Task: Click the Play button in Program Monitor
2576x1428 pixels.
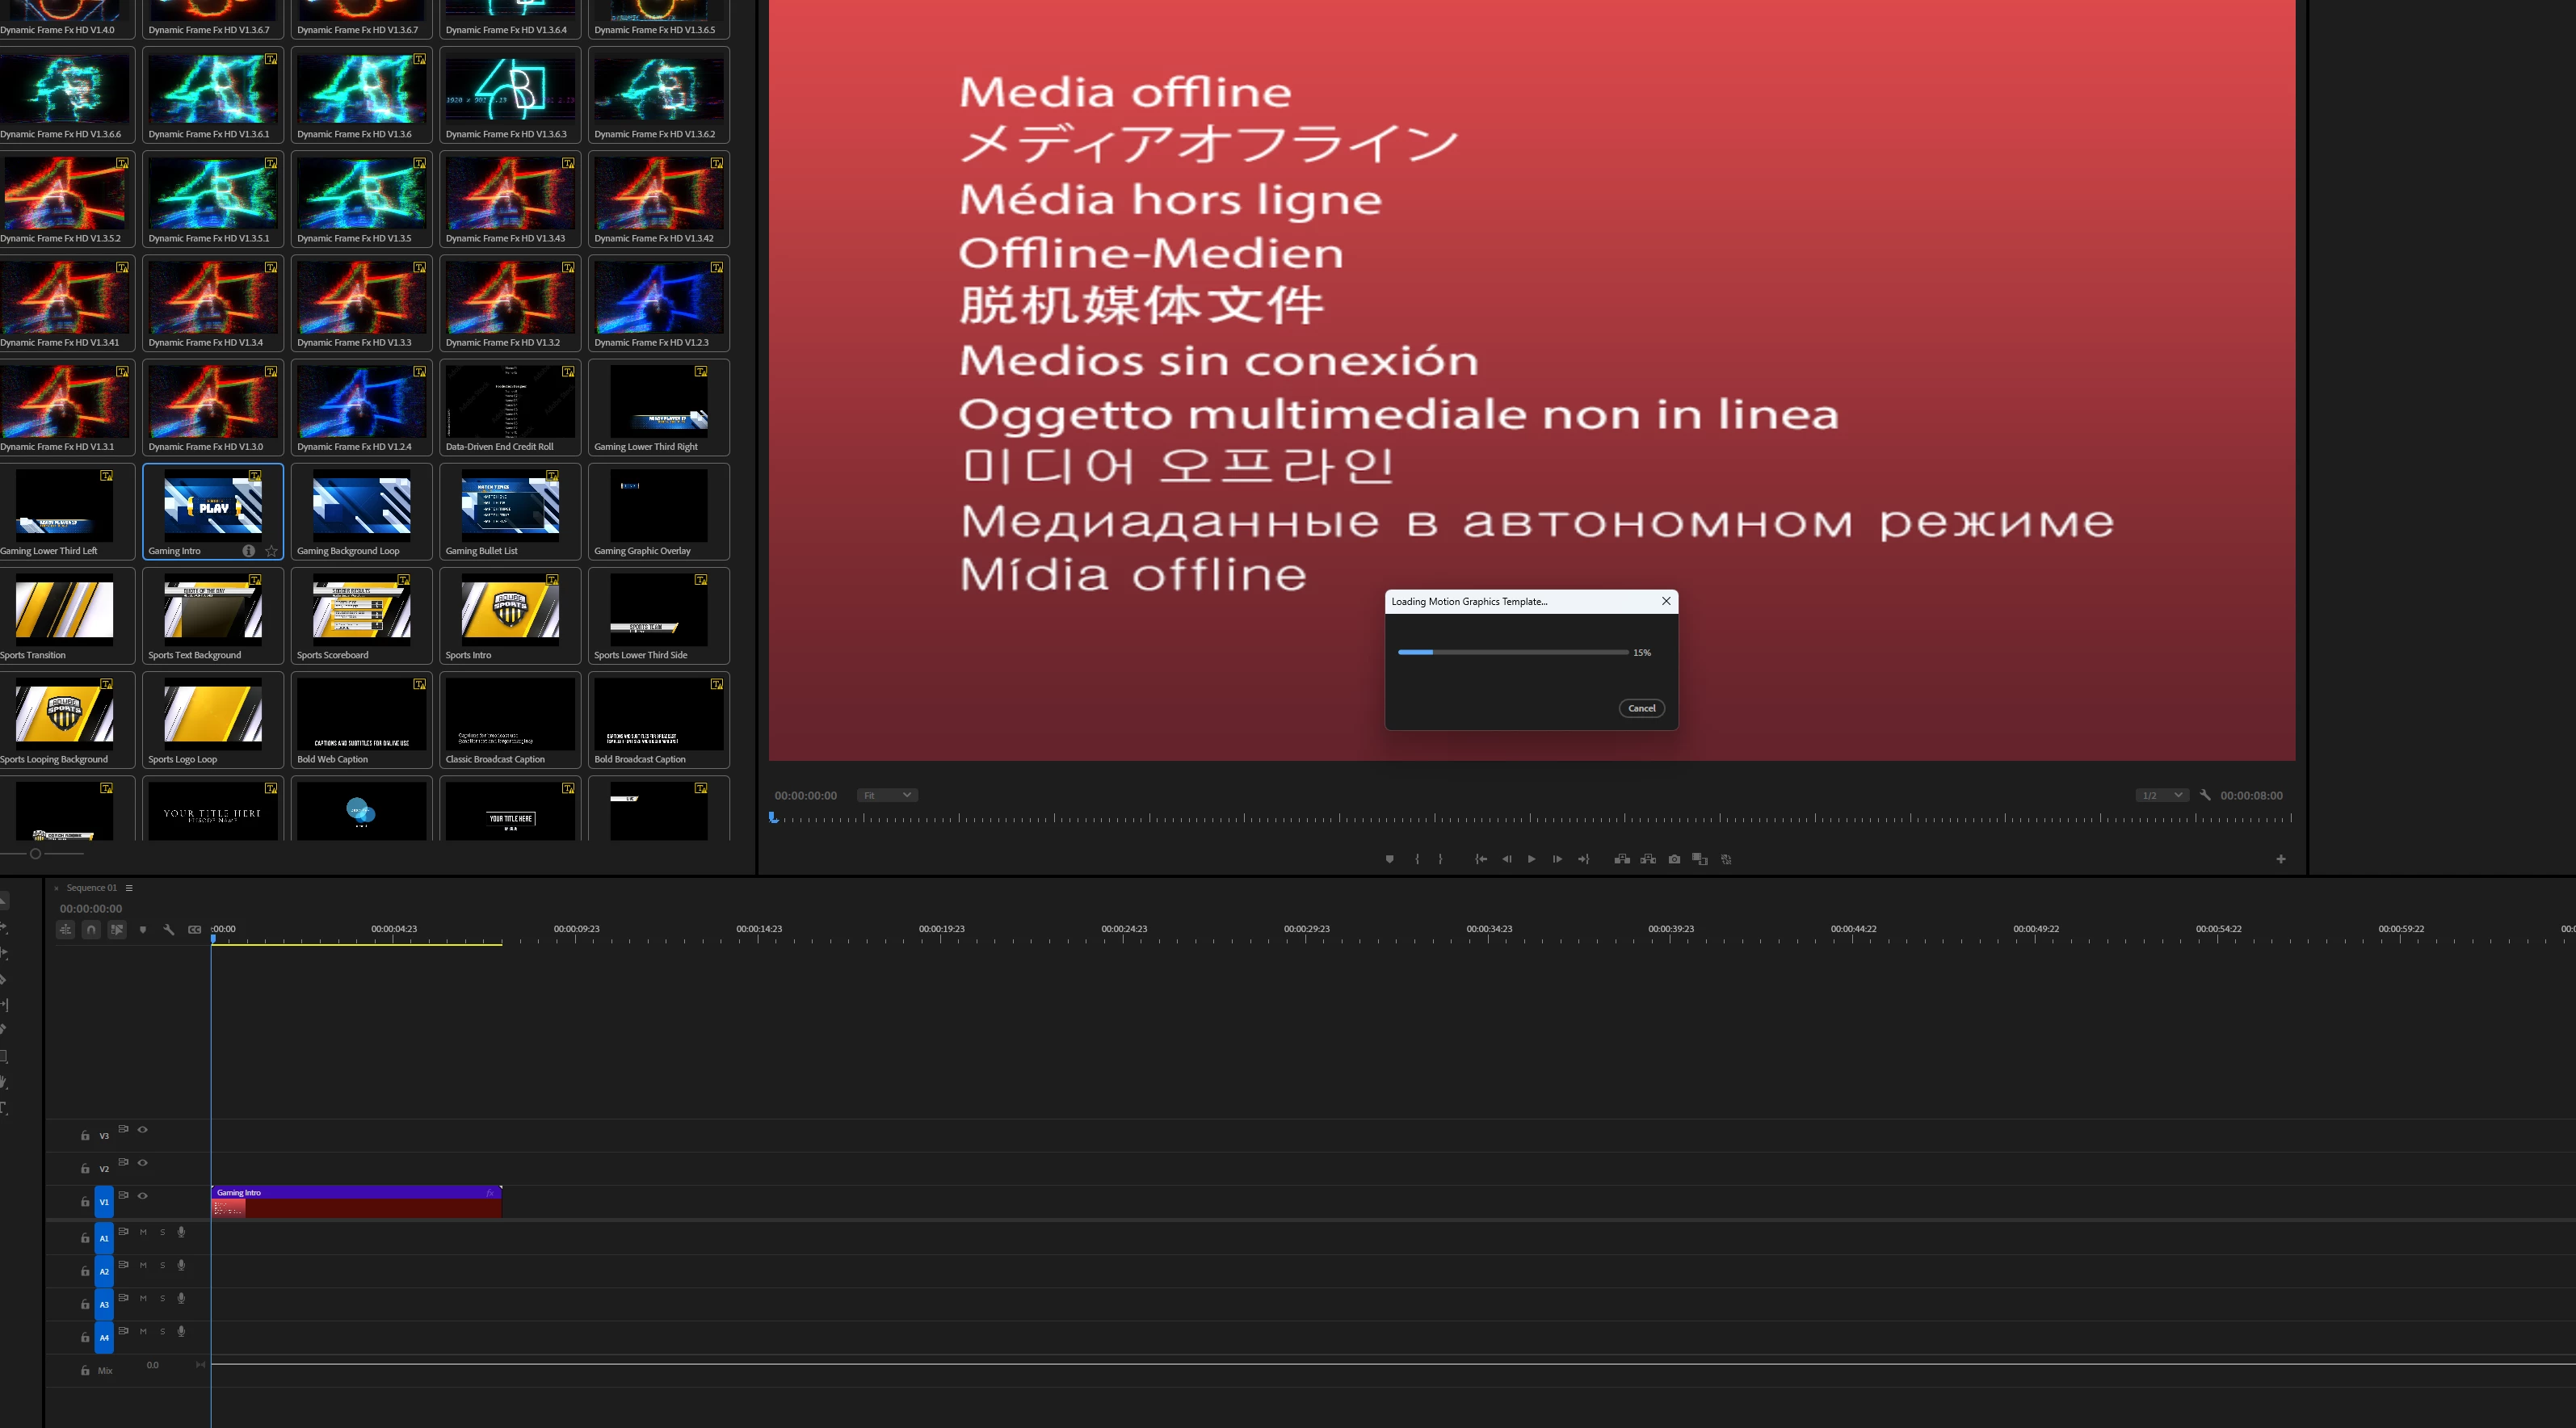Action: [1531, 859]
